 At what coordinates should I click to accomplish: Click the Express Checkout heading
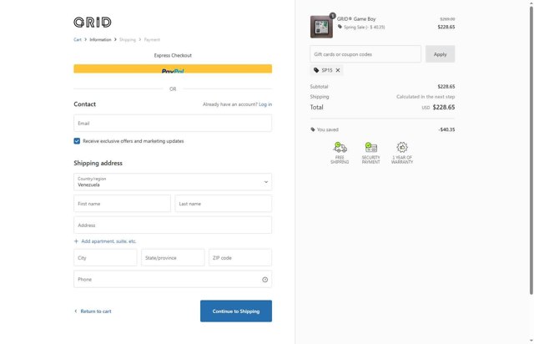click(x=173, y=55)
